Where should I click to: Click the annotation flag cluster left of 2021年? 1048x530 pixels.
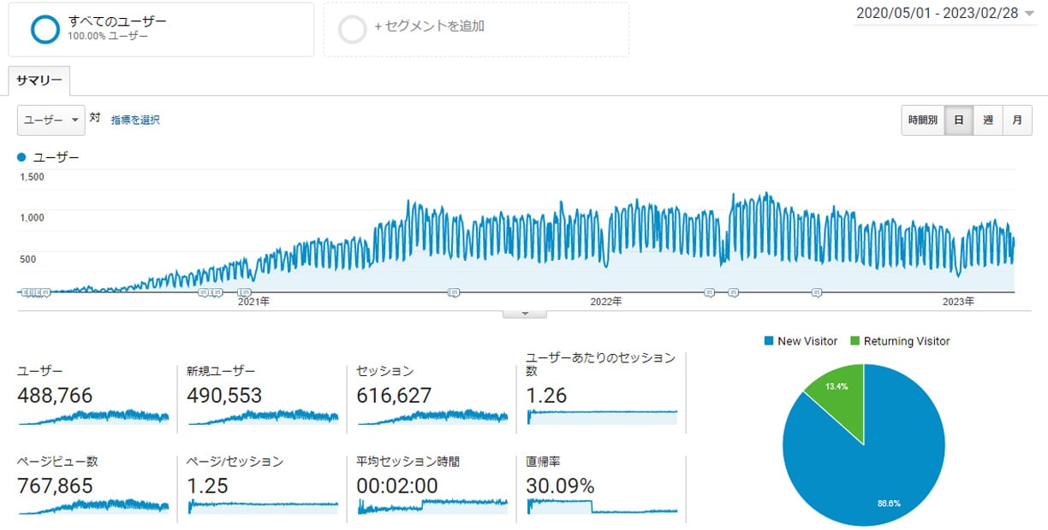pos(208,291)
